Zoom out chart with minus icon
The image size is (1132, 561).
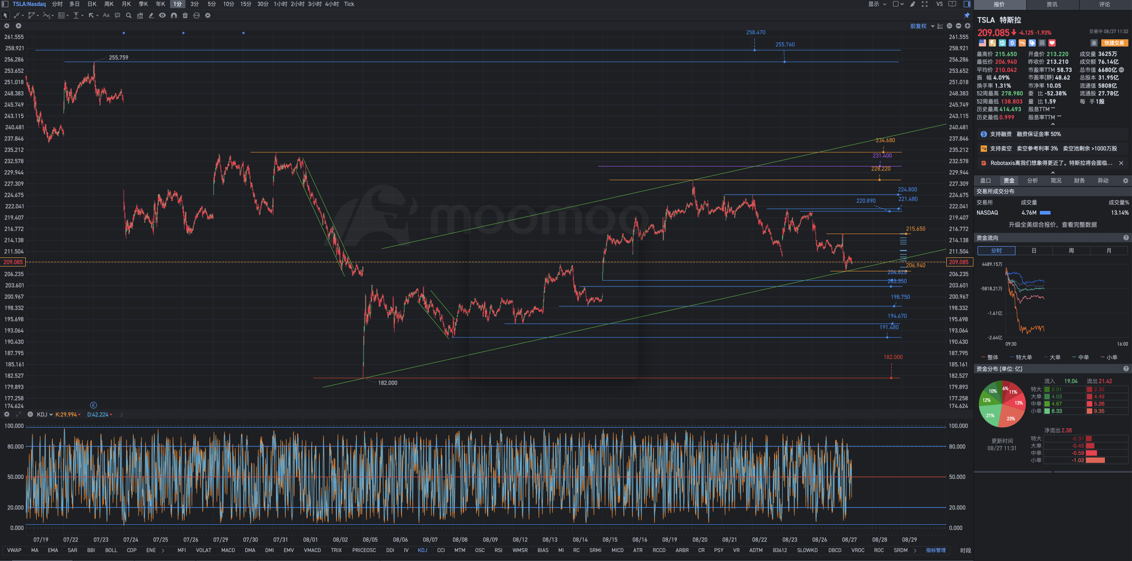959,26
